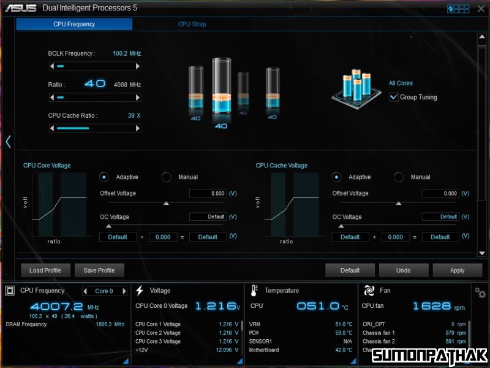Decrease BCLK Frequency with left arrow

tap(52, 66)
